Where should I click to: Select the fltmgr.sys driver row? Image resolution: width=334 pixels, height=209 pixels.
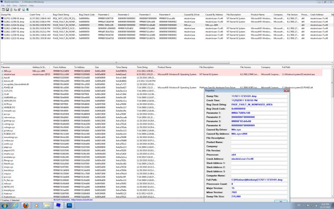click(x=102, y=161)
